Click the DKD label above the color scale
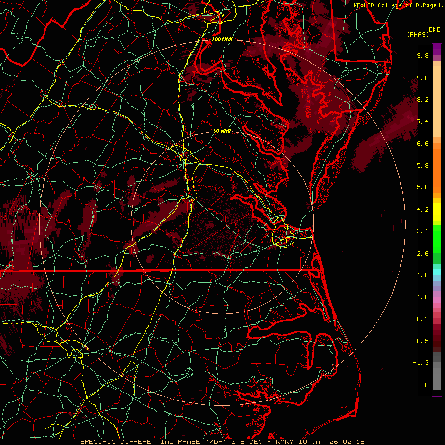Viewport: 445px width, 445px height. click(435, 30)
